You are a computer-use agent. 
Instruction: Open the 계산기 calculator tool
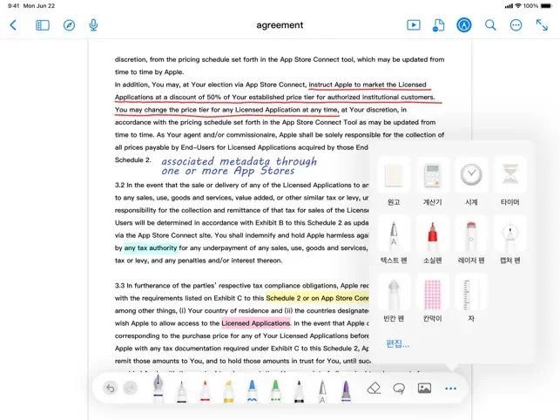coord(433,182)
